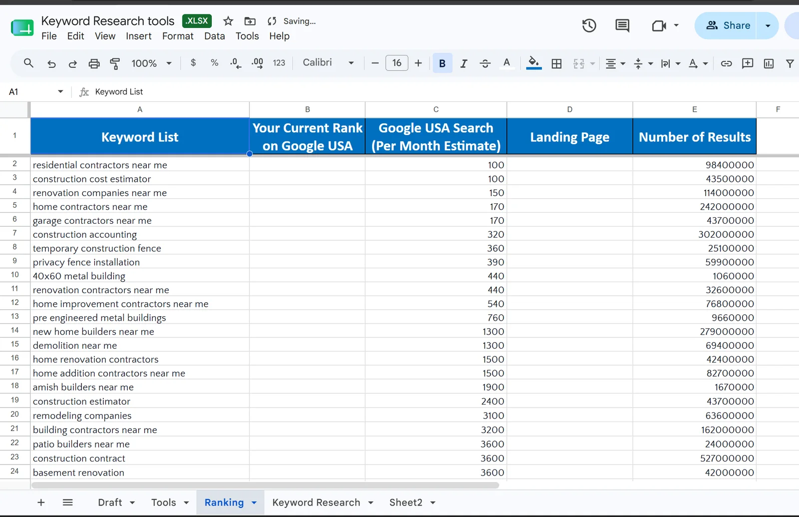
Task: Undo the last action
Action: [x=51, y=63]
